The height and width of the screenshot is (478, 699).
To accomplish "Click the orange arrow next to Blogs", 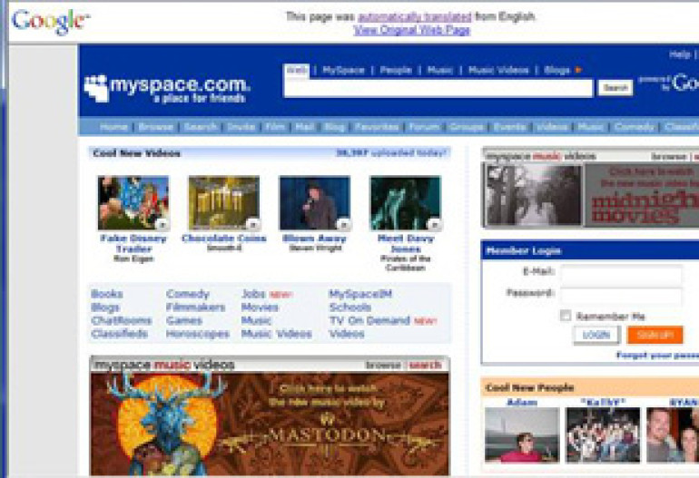I will (x=578, y=70).
